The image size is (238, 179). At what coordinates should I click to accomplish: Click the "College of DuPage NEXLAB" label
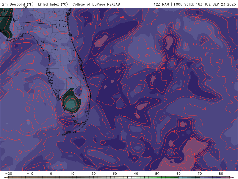coord(96,4)
